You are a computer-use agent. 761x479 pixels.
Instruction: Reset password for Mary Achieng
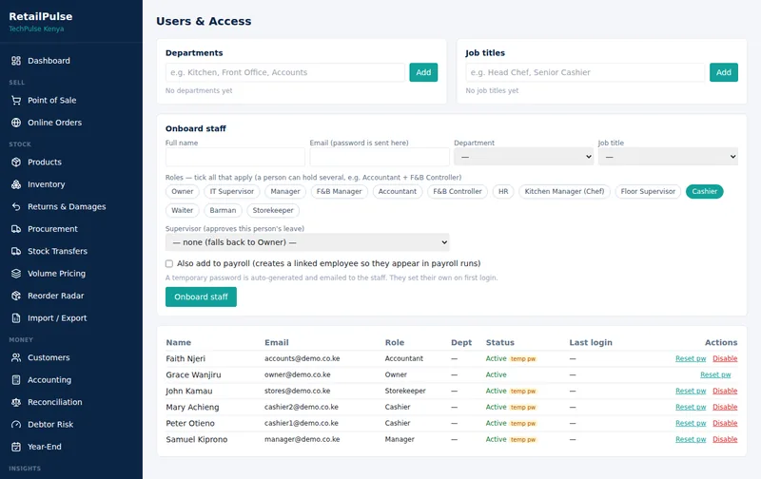[691, 408]
